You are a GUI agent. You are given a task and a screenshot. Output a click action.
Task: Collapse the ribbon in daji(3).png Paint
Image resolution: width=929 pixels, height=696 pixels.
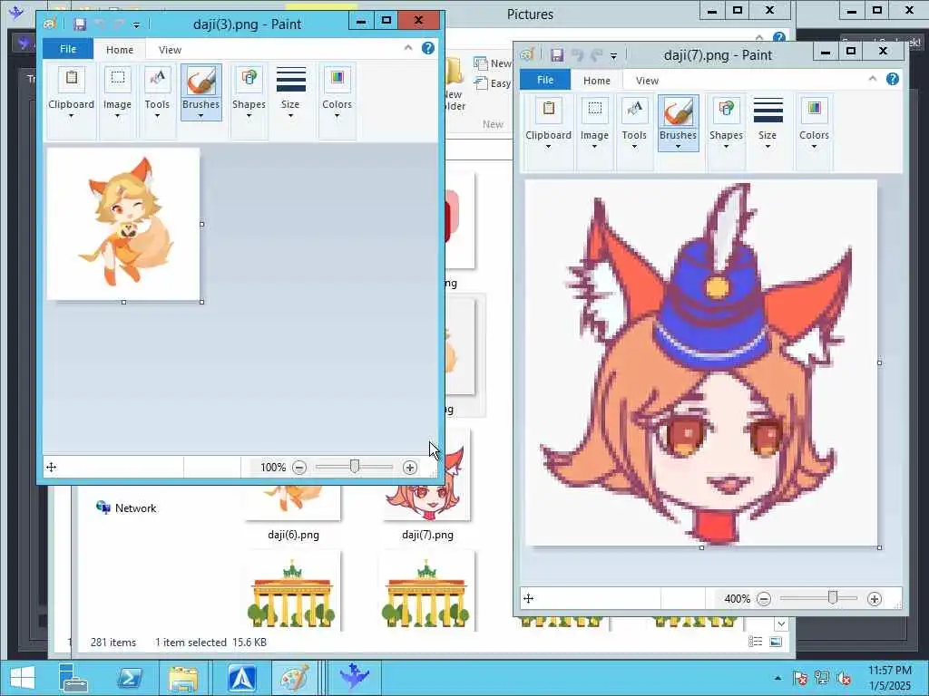point(408,48)
